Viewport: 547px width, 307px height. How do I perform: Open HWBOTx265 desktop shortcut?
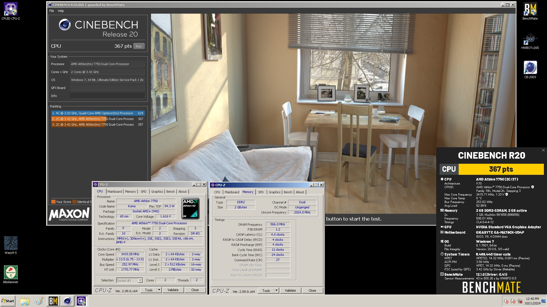[x=530, y=41]
